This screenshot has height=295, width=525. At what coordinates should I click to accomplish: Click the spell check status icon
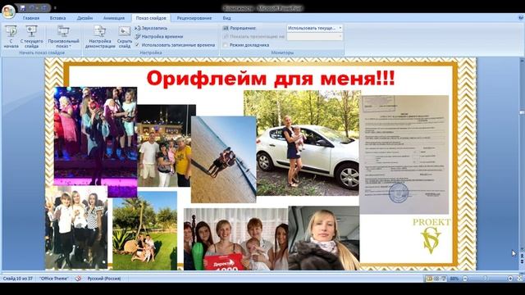click(x=78, y=279)
